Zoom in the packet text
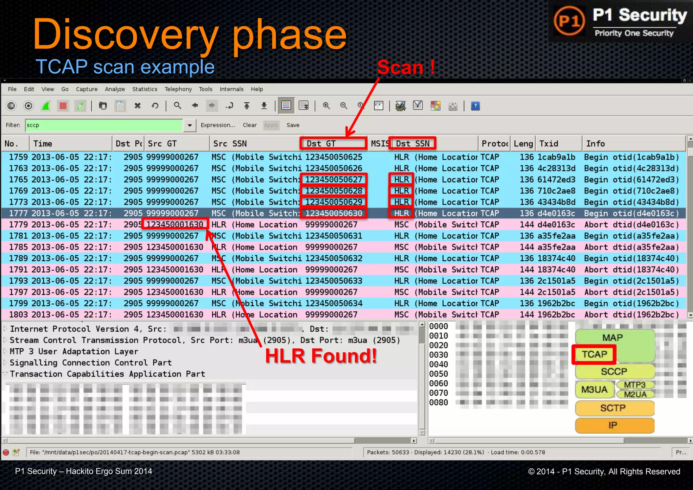The width and height of the screenshot is (693, 490). [327, 106]
